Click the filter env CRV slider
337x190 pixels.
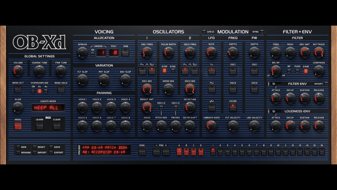tap(276, 84)
